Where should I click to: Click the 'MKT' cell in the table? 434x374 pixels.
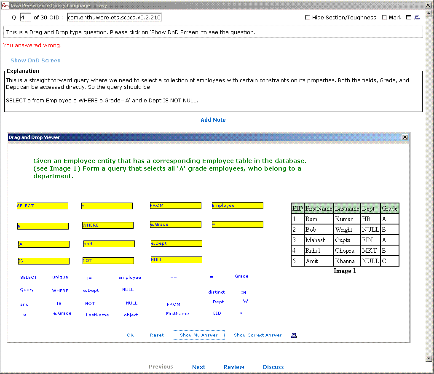[371, 251]
